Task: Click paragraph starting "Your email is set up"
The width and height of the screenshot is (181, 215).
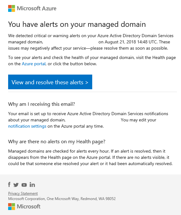Action: coord(88,120)
